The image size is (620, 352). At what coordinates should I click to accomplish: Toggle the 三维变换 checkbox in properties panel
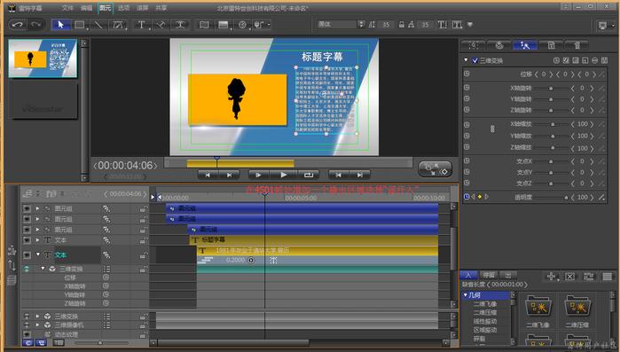(x=475, y=60)
